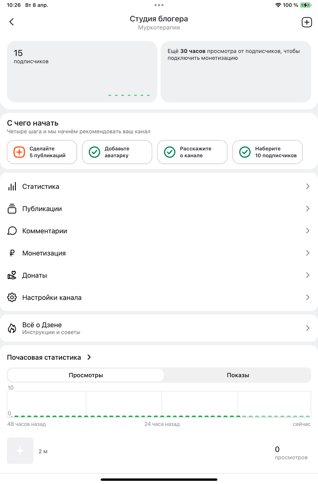Switch to the Показы tab
Image resolution: width=318 pixels, height=484 pixels.
pyautogui.click(x=238, y=375)
